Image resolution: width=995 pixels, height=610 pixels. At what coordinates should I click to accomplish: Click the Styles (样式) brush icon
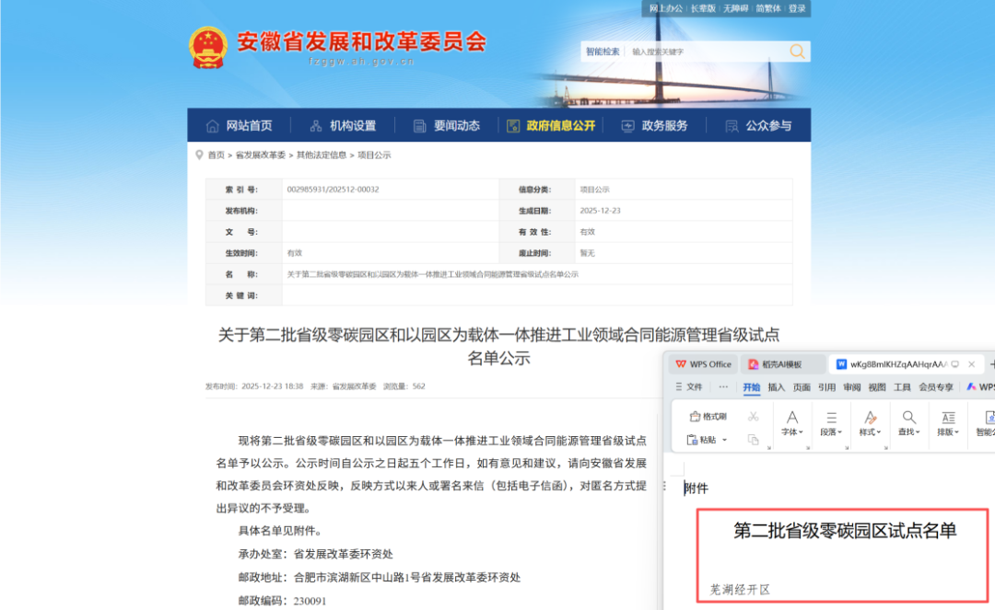tap(870, 418)
